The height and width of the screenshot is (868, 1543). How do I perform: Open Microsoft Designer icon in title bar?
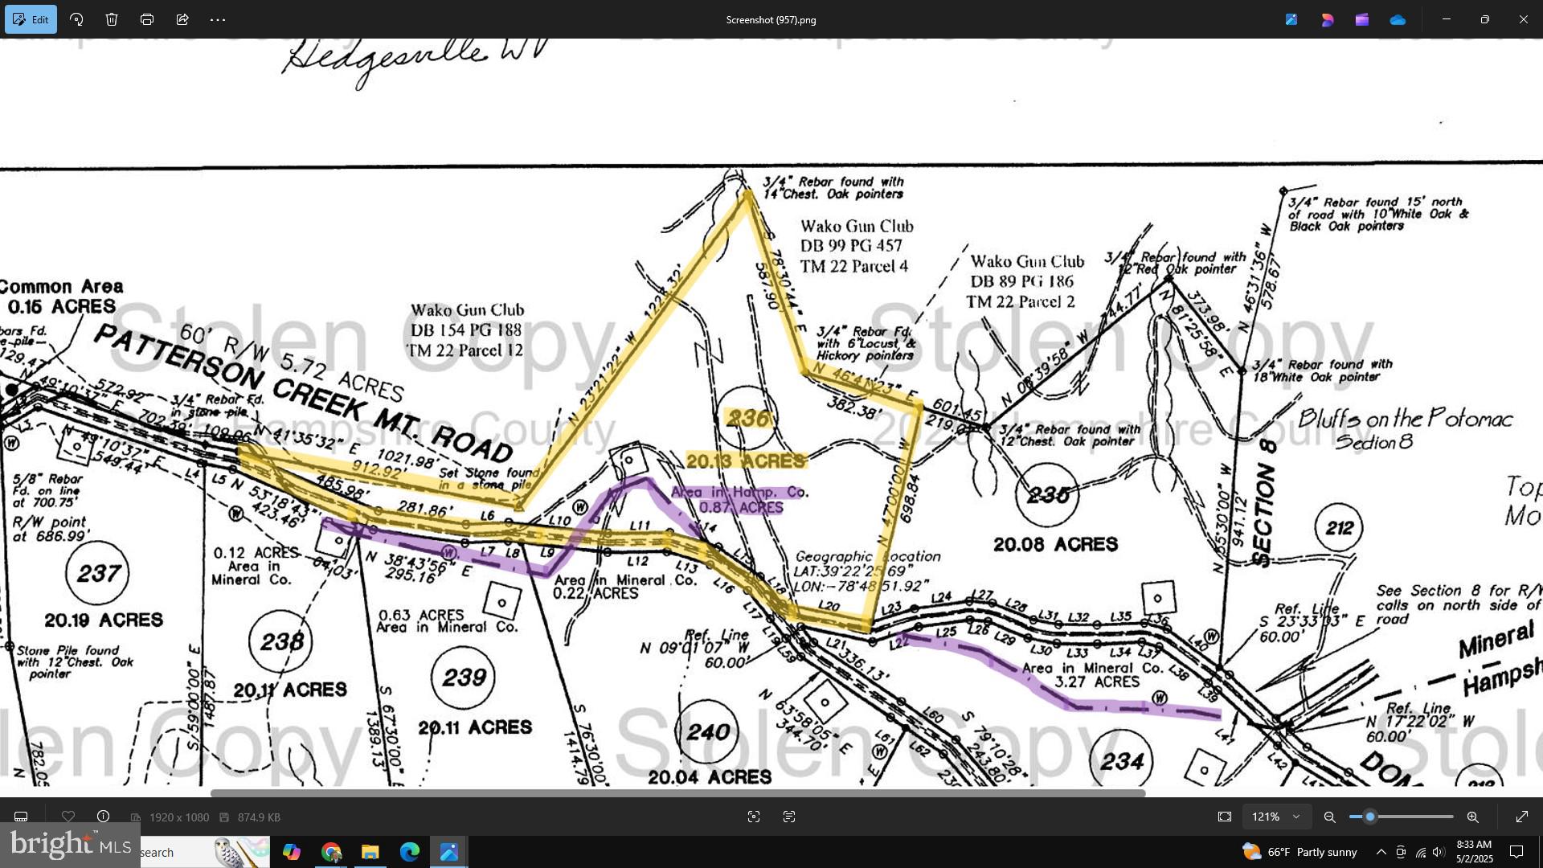click(x=1327, y=19)
